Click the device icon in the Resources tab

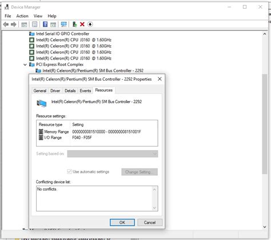point(42,103)
